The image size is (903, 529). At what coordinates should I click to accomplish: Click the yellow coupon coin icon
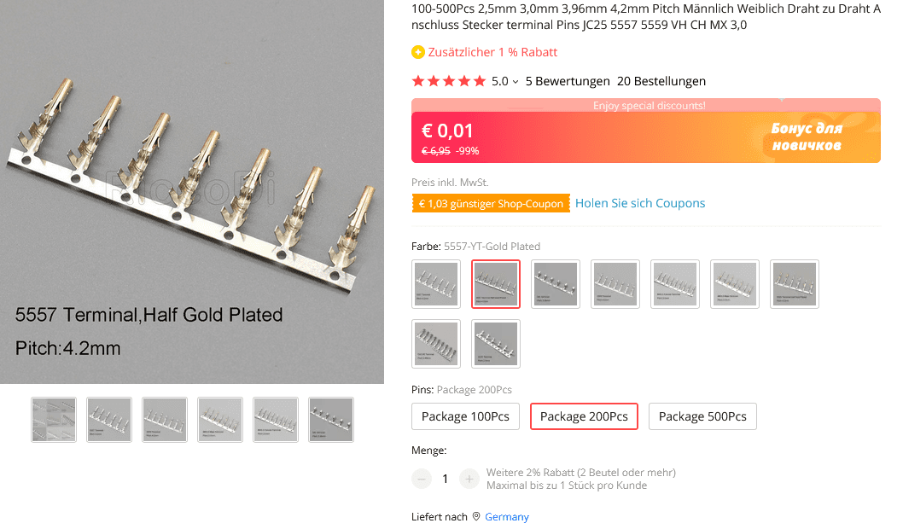418,52
